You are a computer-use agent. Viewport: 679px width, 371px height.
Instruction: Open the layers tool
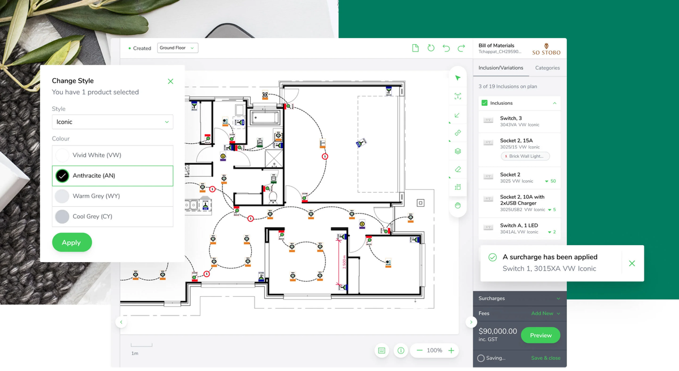click(x=458, y=151)
